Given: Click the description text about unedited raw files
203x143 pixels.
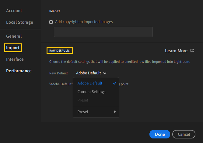Looking at the screenshot, I should pos(120,62).
